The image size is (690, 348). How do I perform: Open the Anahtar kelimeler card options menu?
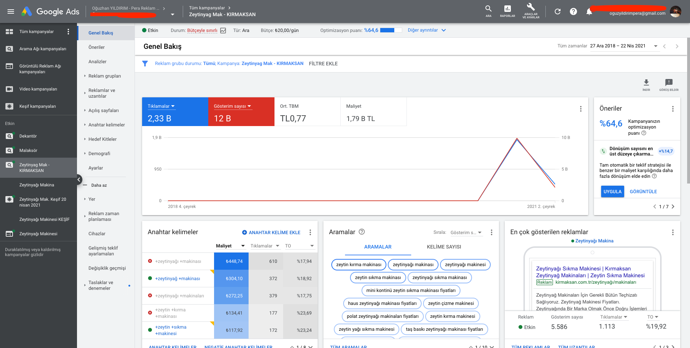310,232
